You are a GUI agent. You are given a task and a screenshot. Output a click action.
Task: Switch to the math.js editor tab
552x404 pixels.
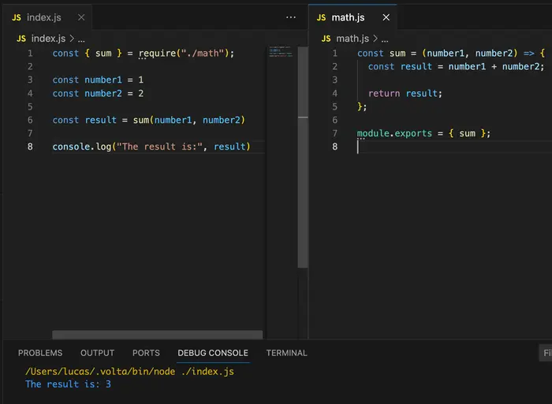pyautogui.click(x=352, y=17)
